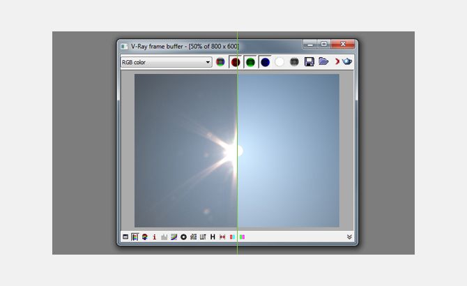The width and height of the screenshot is (467, 286).
Task: Click the red arrow icon near teapot
Action: click(337, 61)
